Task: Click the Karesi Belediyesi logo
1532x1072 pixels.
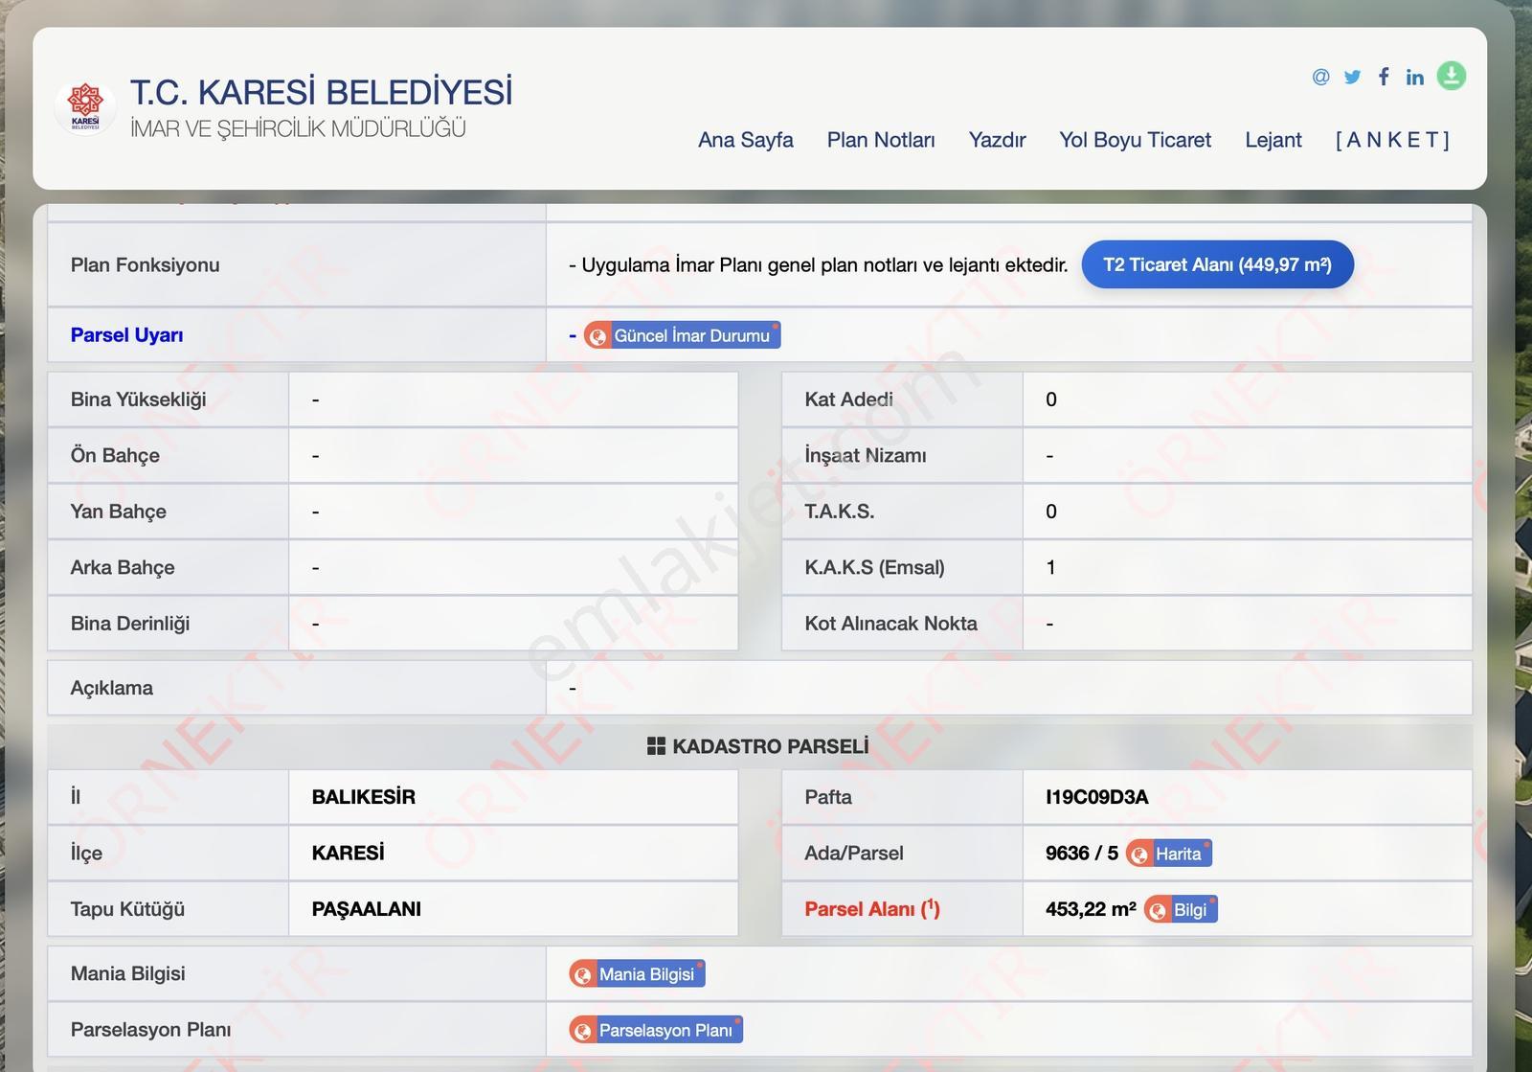Action: coord(85,107)
